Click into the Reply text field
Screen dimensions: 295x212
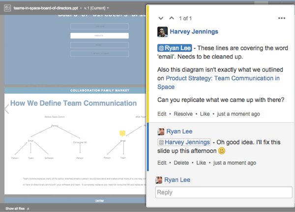pos(224,192)
